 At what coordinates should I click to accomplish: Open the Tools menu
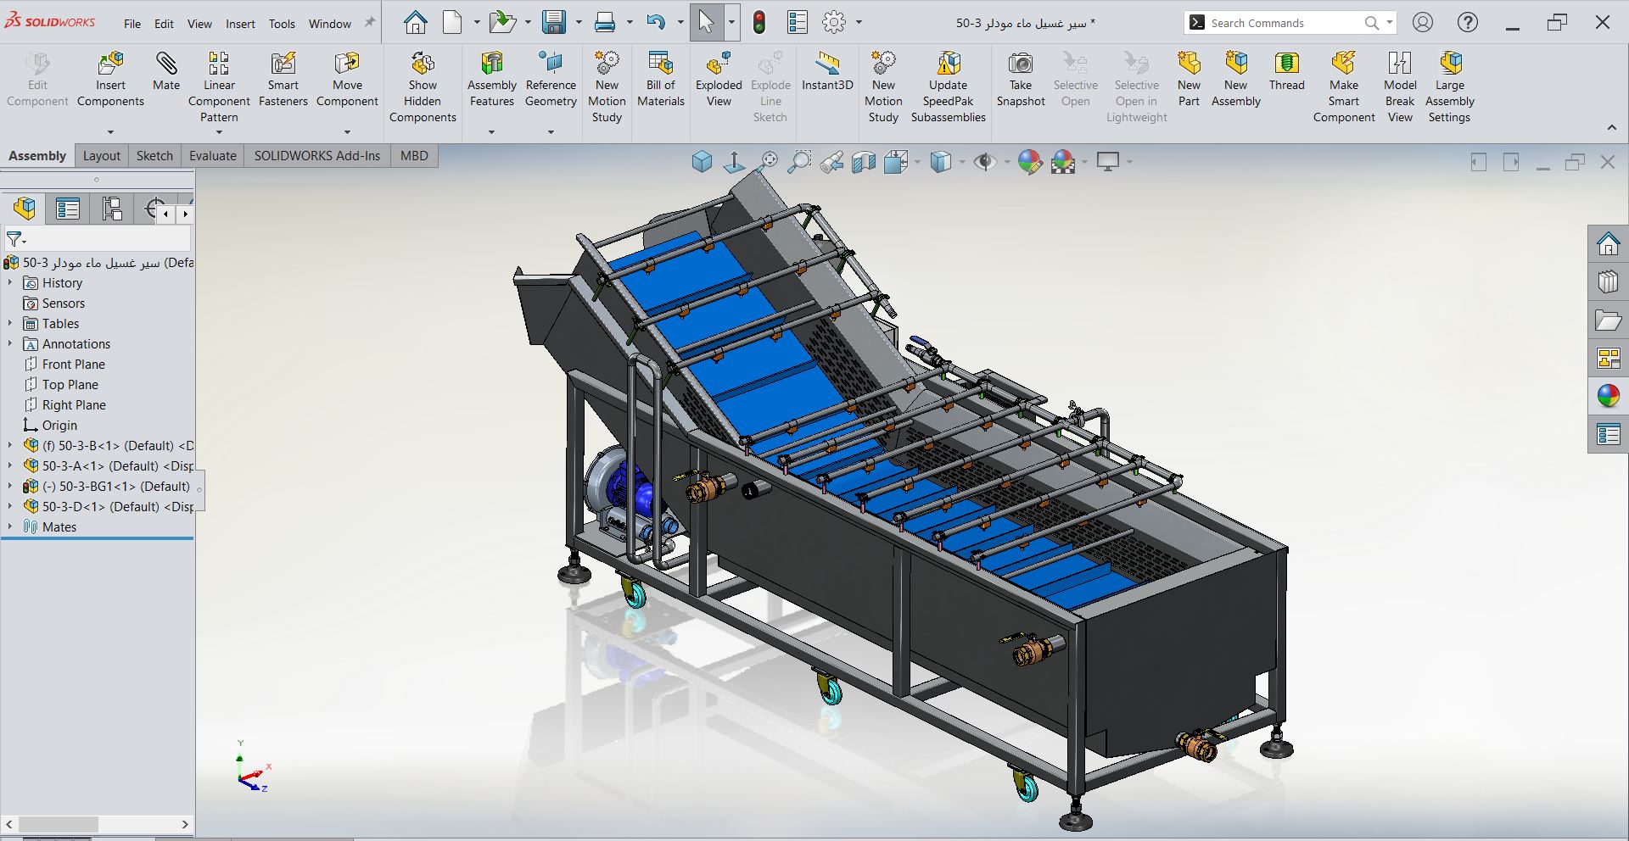(282, 24)
